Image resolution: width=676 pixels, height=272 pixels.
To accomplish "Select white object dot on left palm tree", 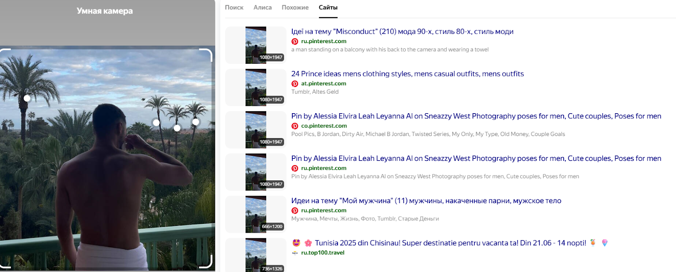I will coord(27,98).
